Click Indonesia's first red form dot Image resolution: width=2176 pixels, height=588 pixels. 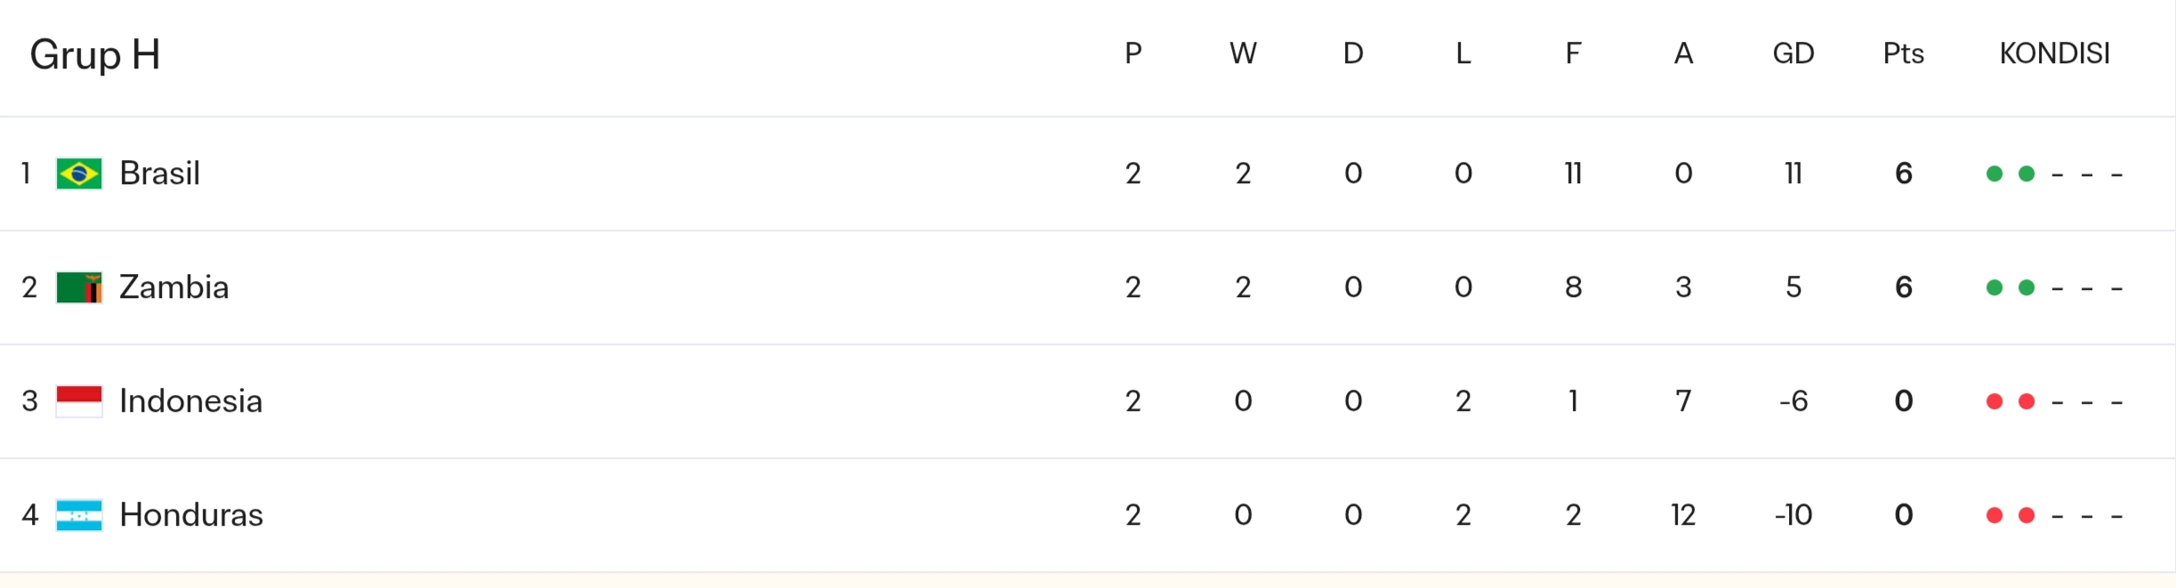coord(1995,401)
